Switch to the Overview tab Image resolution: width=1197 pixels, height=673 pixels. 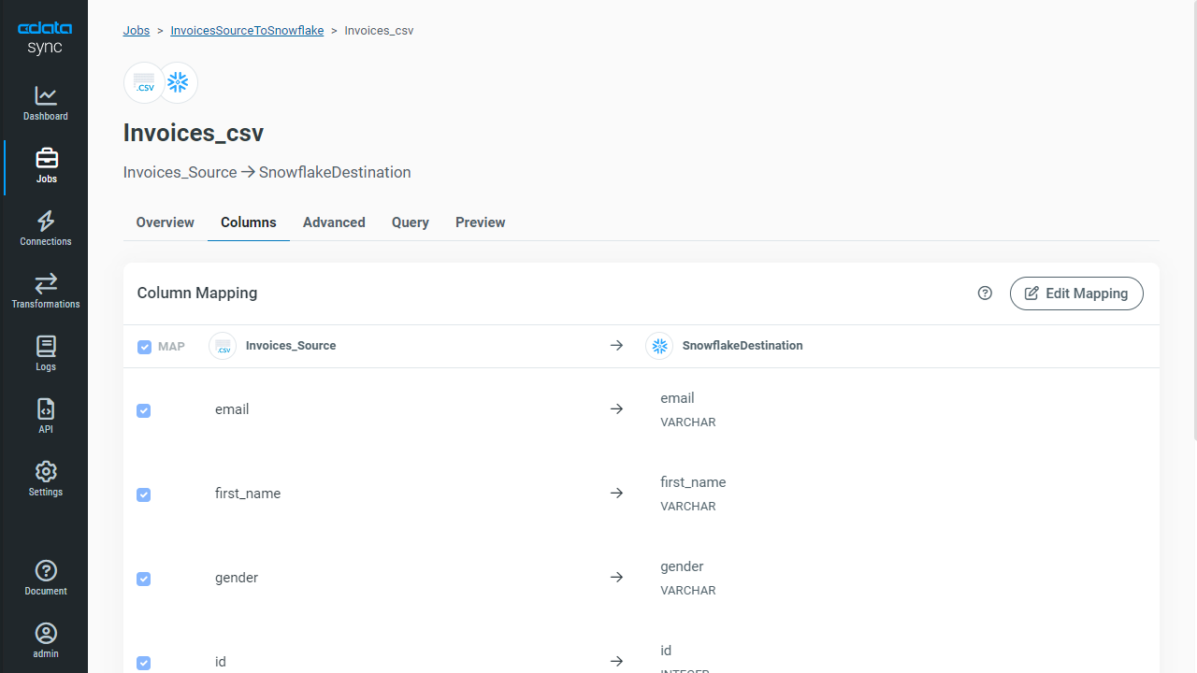coord(165,222)
